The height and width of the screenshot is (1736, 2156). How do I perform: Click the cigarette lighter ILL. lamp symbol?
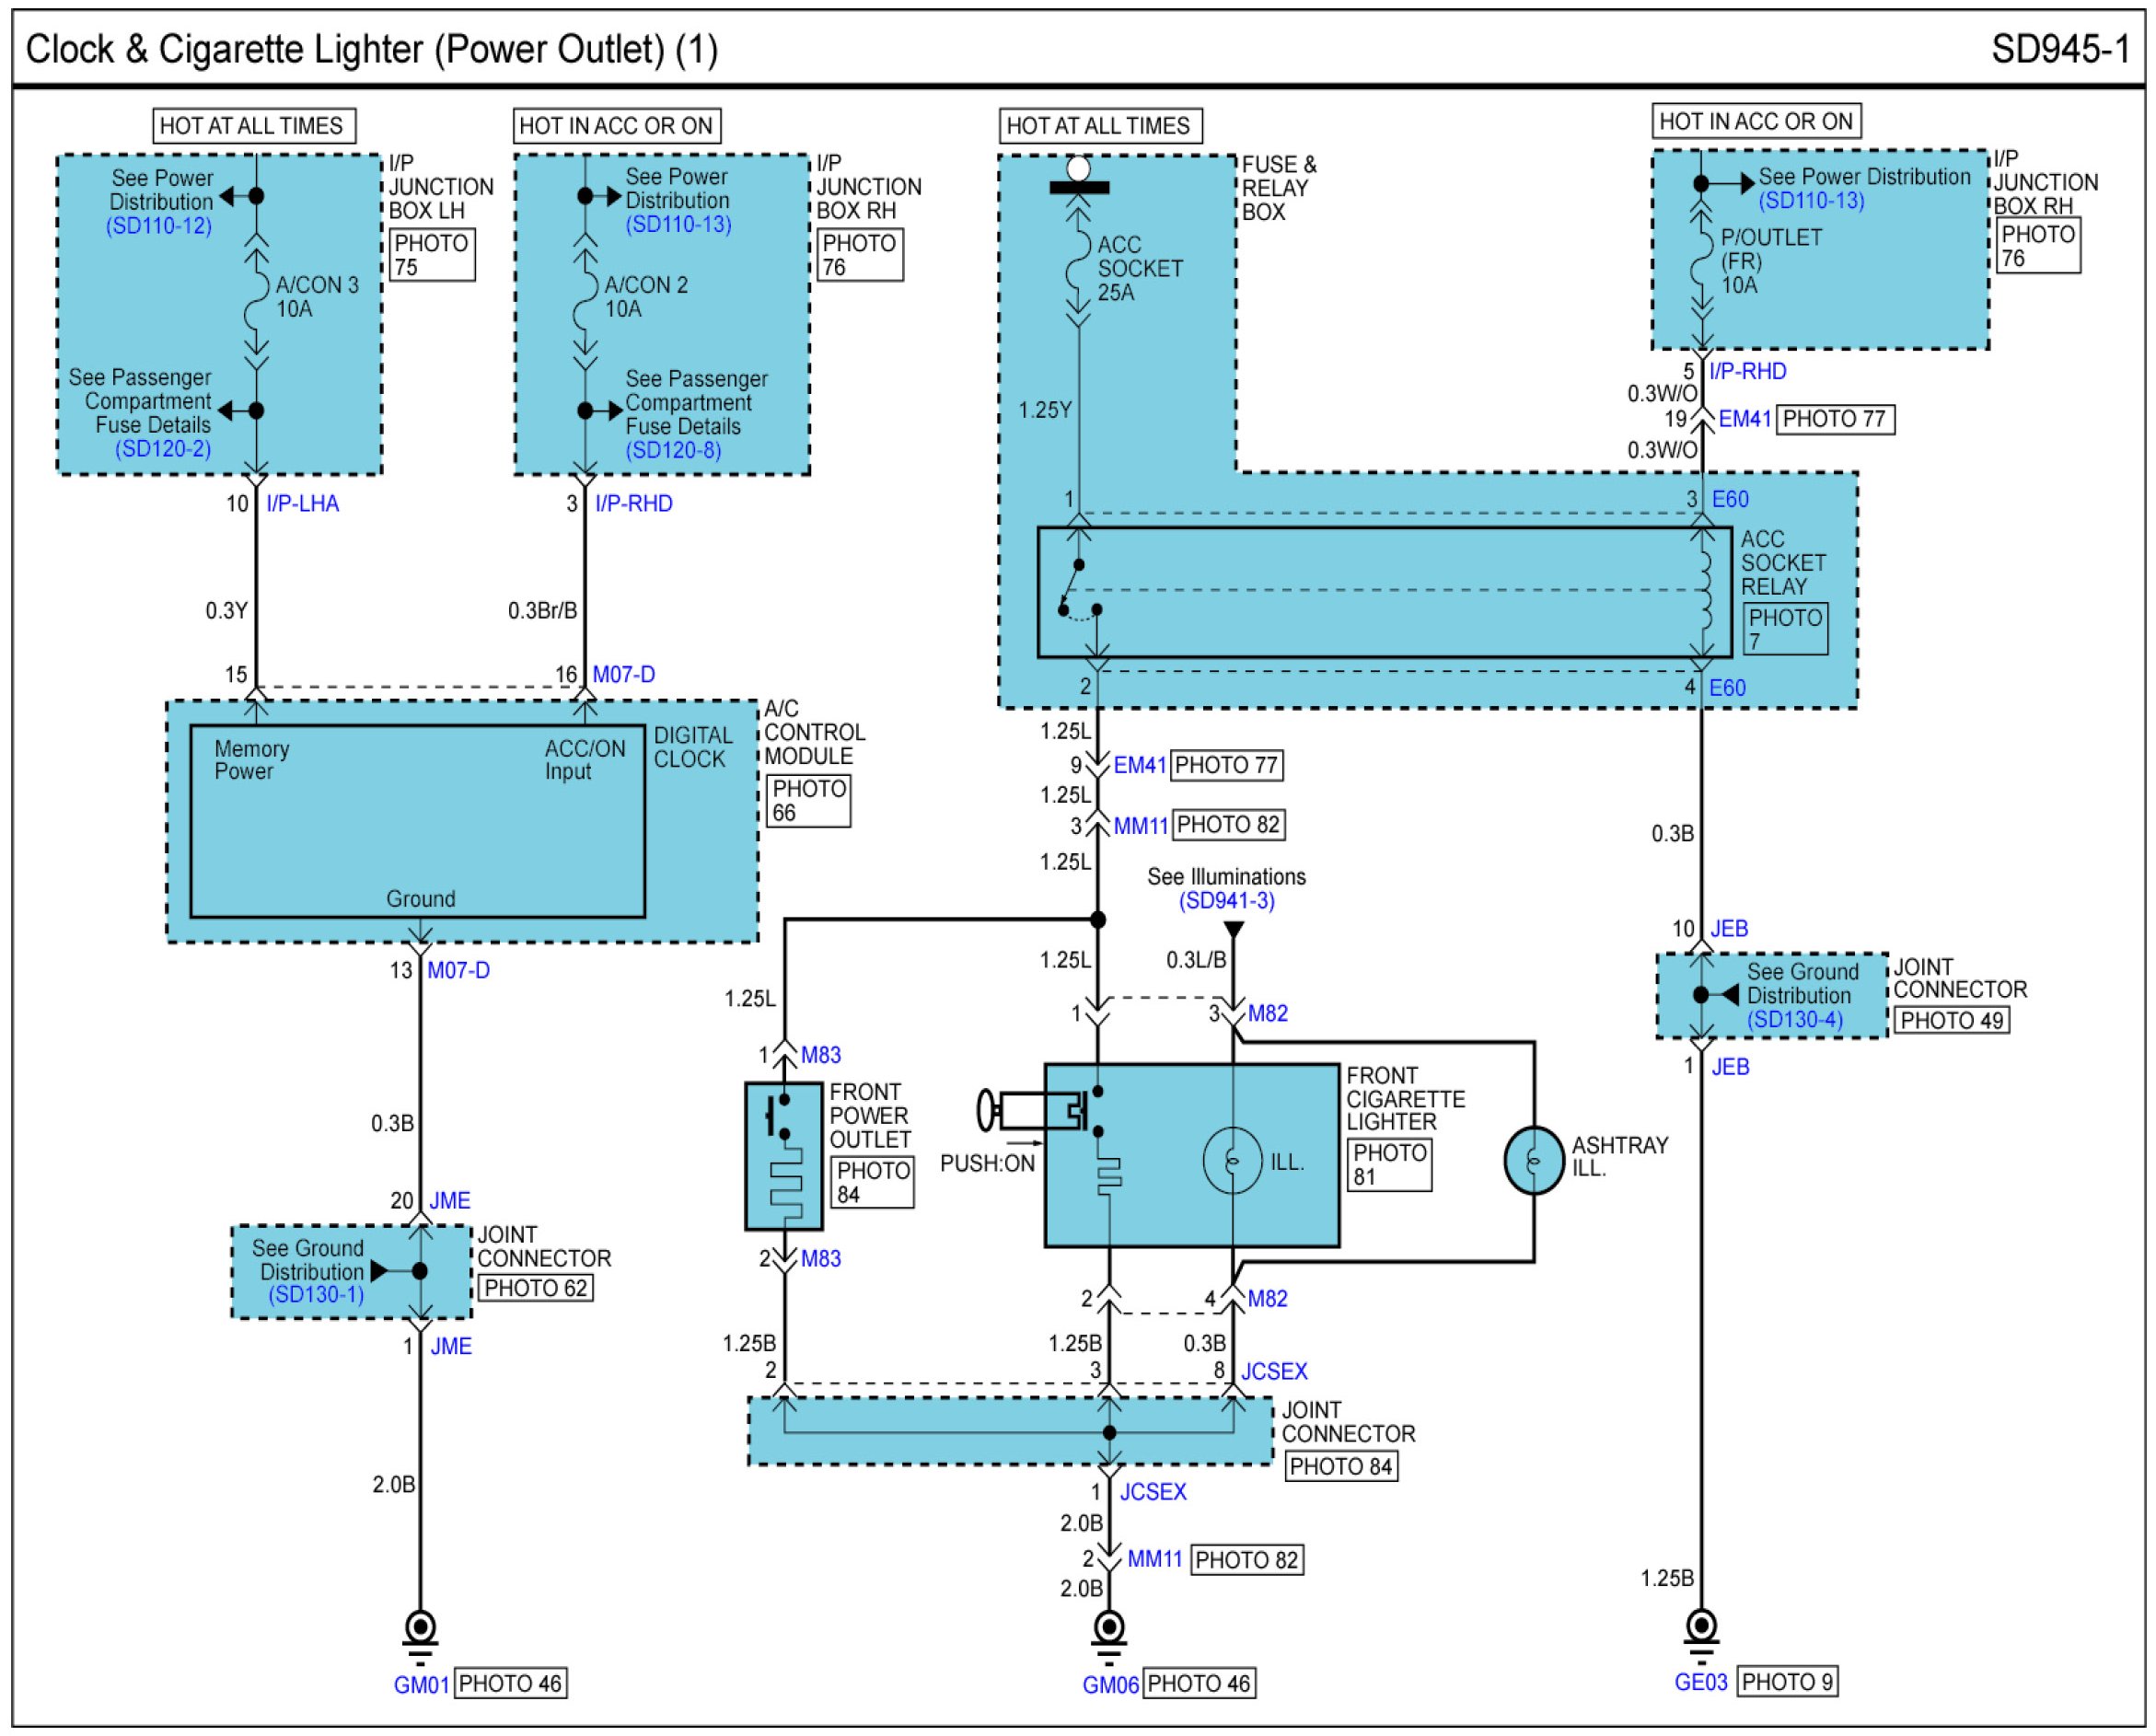pyautogui.click(x=1232, y=1161)
